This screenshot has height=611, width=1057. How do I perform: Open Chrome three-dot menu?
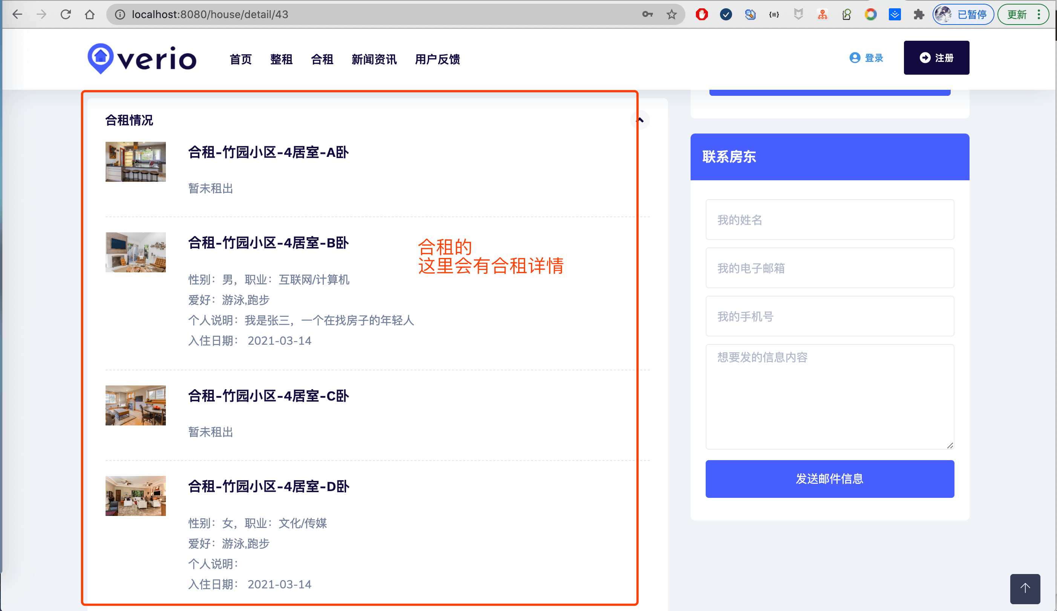[1039, 15]
